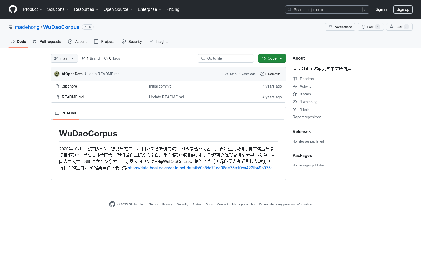
Task: Click the GitHub logo in the footer
Action: click(112, 204)
